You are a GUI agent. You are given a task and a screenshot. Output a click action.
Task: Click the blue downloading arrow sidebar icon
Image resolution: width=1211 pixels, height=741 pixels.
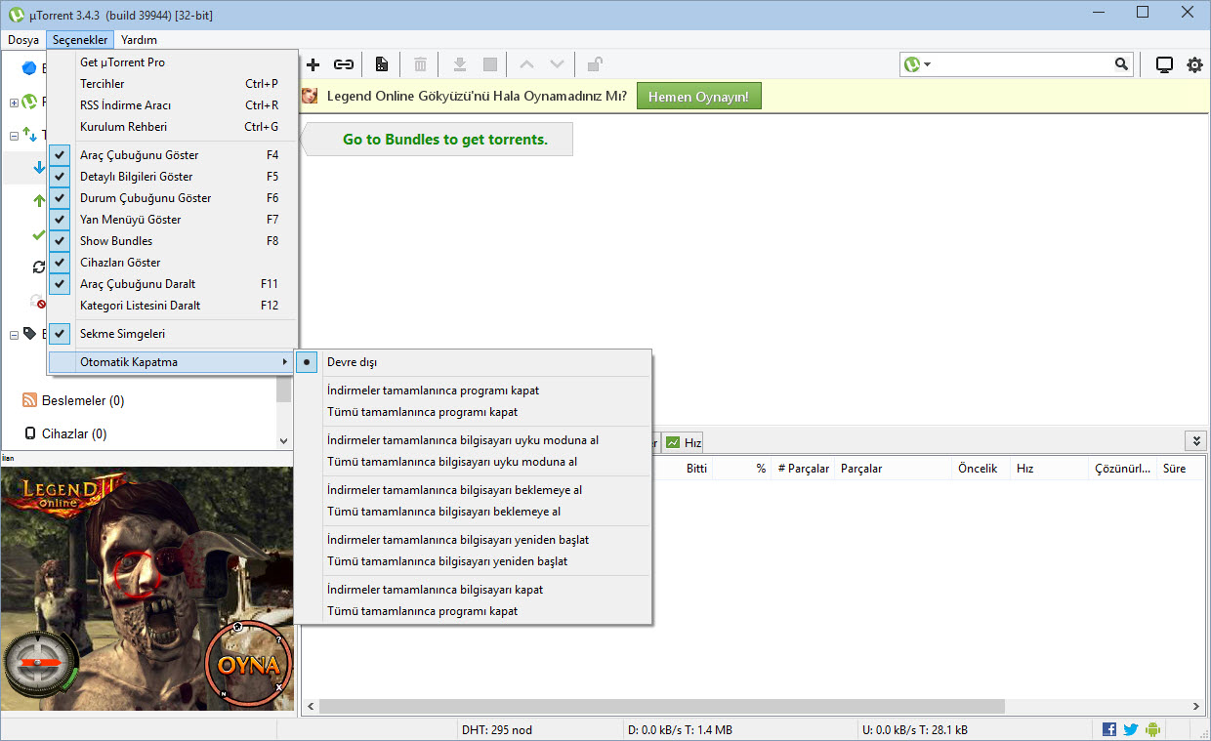pos(39,168)
